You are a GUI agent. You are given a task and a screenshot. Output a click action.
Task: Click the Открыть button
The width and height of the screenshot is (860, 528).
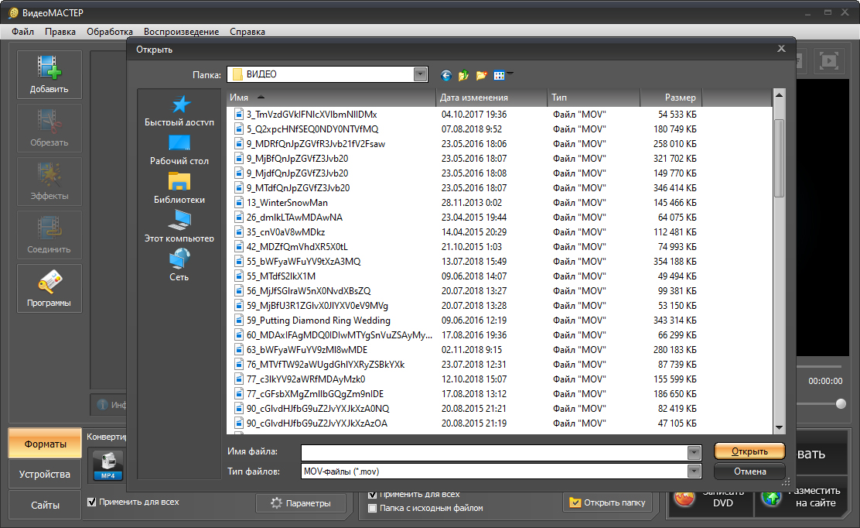click(749, 451)
